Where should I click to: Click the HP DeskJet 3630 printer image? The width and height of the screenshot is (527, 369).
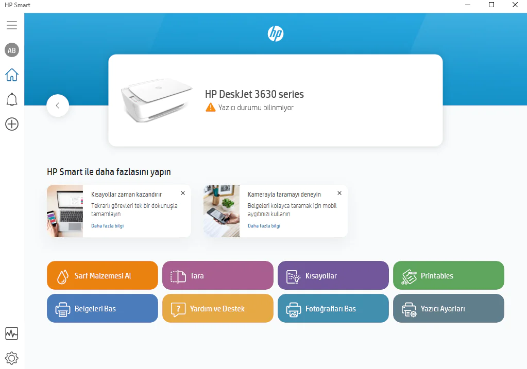(x=156, y=100)
